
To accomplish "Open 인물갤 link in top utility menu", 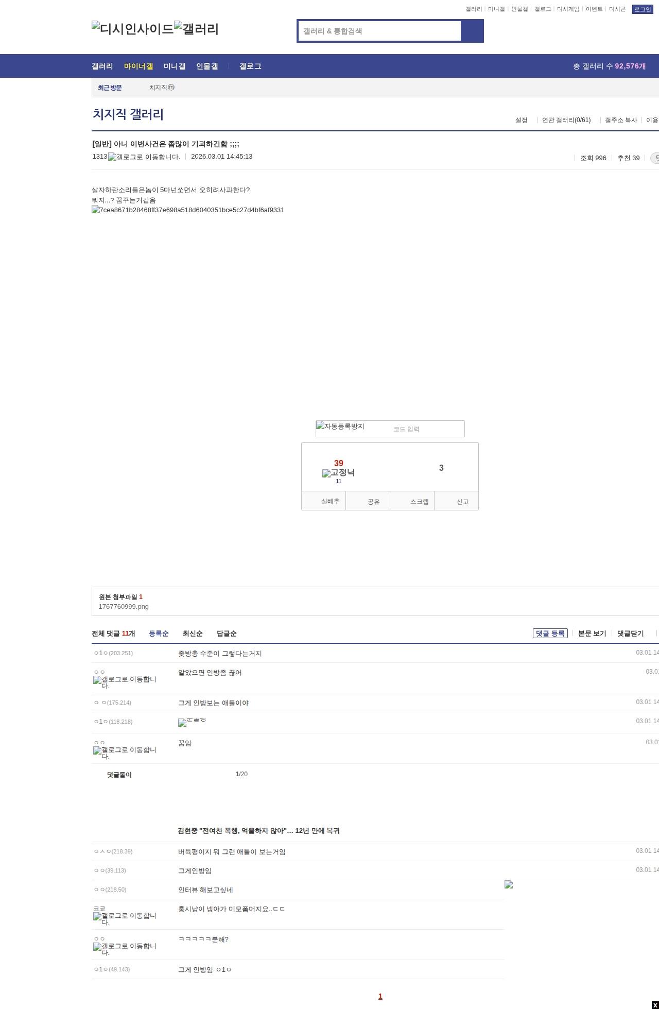I will 519,9.
